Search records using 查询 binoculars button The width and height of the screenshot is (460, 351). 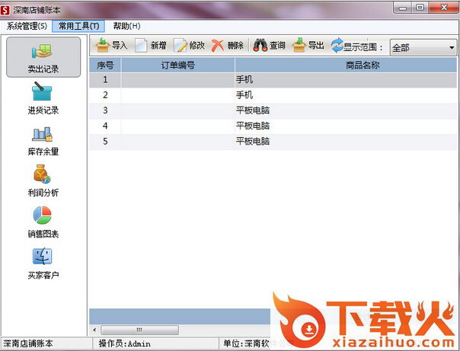click(x=270, y=46)
